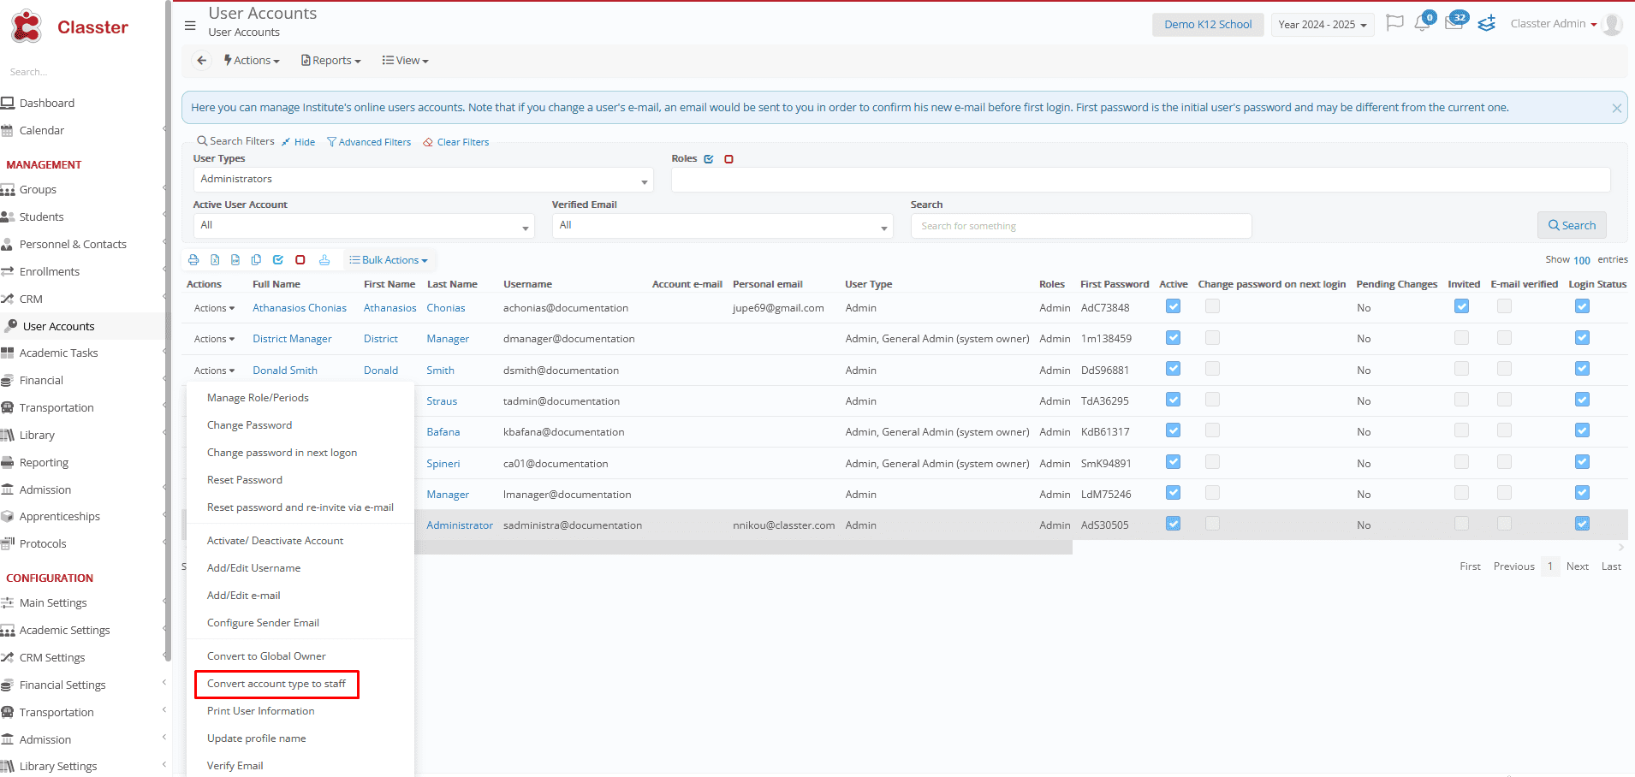Toggle Active checkbox for Athanasios Chonias
The width and height of the screenshot is (1635, 777).
pos(1174,306)
